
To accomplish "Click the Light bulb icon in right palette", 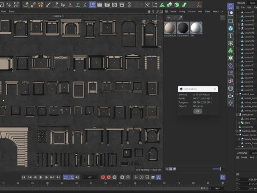I will [x=231, y=103].
